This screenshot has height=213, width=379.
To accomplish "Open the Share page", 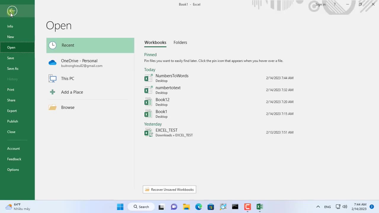I will 17,100.
